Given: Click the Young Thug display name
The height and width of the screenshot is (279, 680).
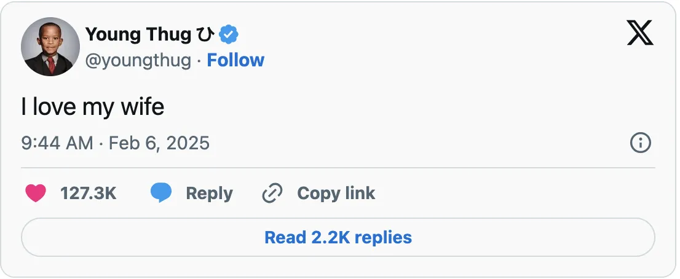Looking at the screenshot, I should [x=138, y=35].
